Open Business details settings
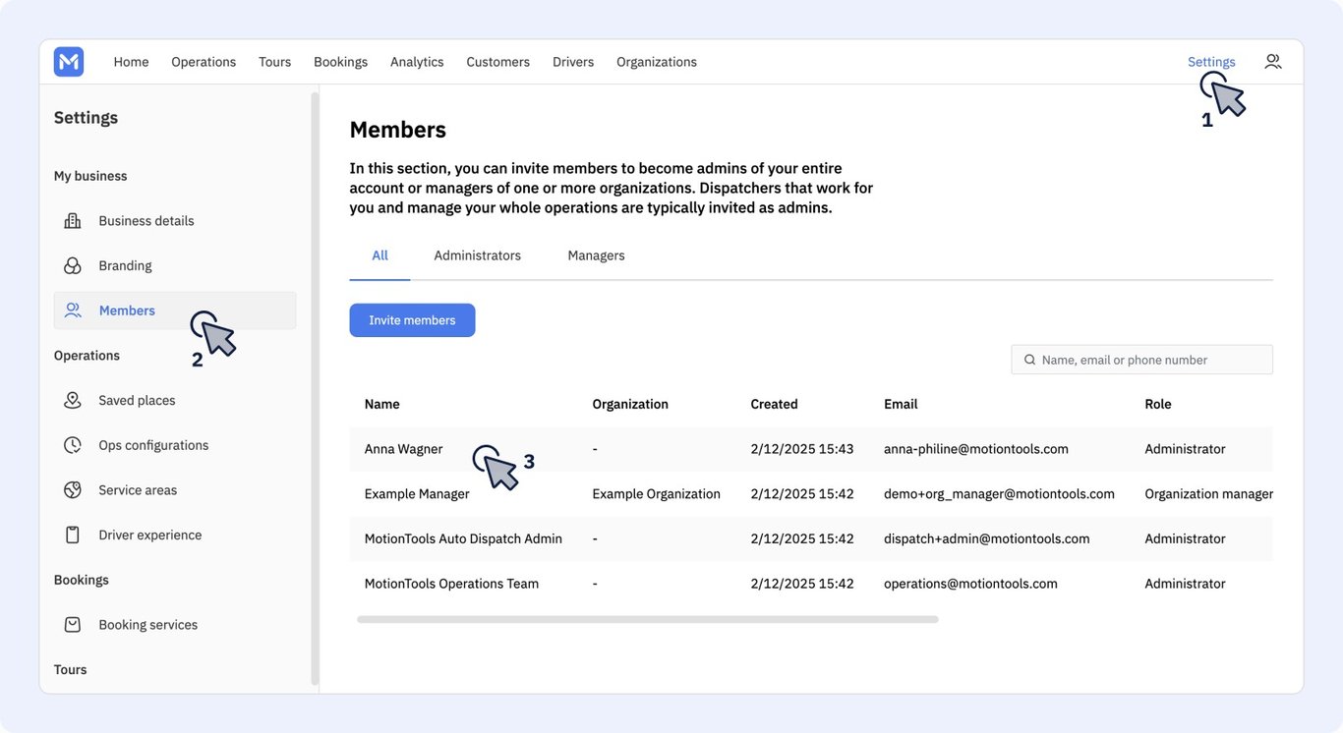This screenshot has width=1343, height=733. click(174, 221)
